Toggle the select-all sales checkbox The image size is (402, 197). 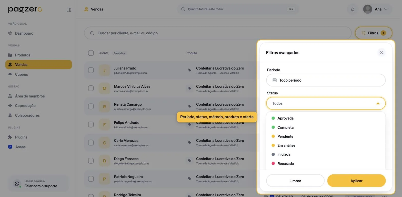[x=91, y=53]
